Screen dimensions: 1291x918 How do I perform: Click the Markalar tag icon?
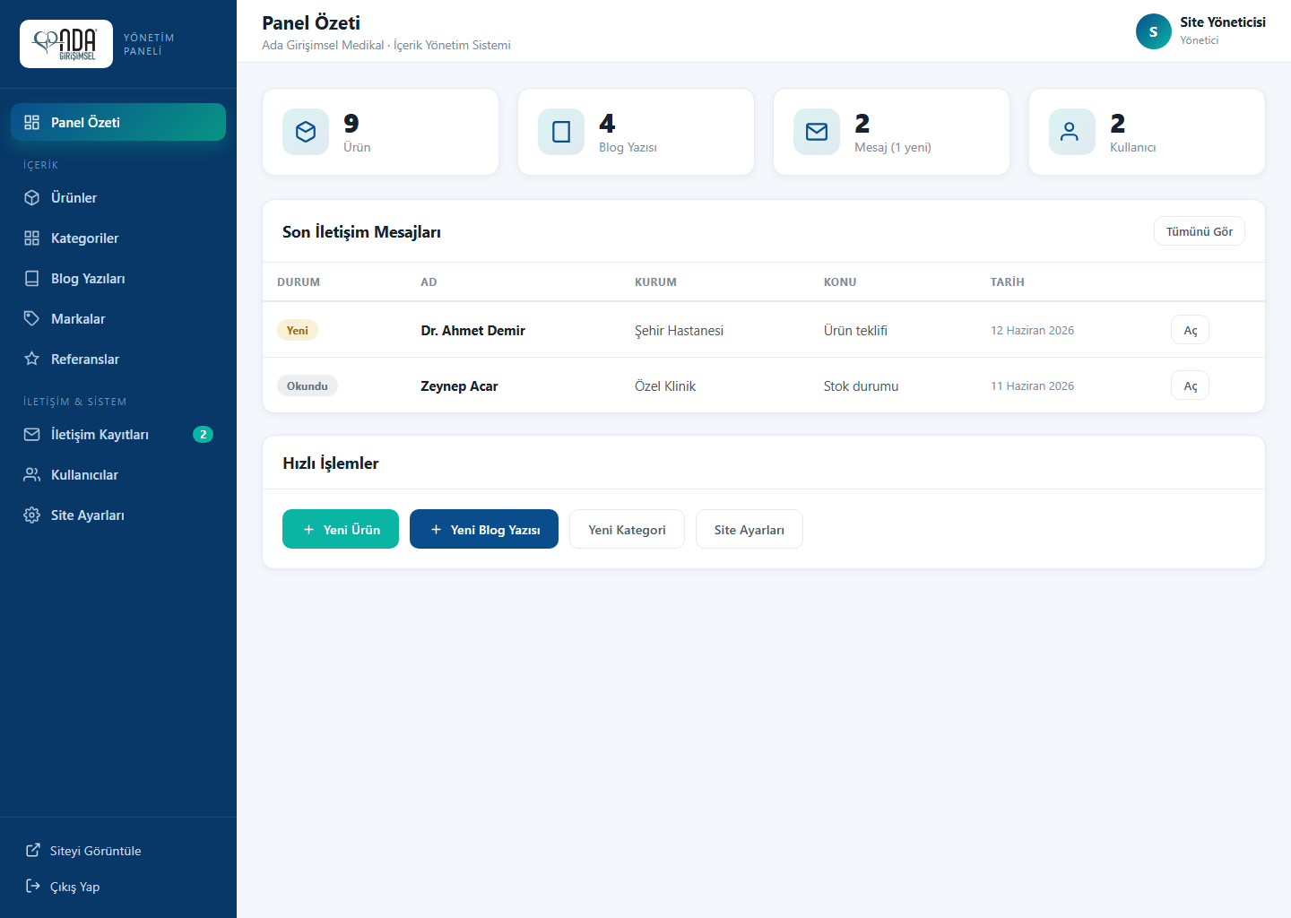pos(32,319)
